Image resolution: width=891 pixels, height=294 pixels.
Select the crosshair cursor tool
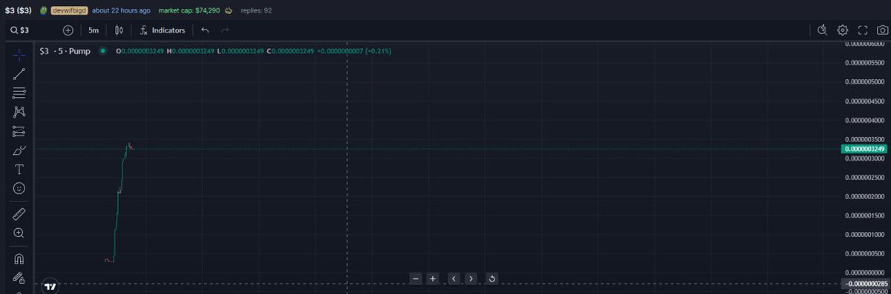19,54
